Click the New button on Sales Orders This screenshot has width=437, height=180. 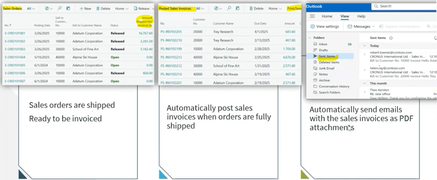click(x=85, y=8)
